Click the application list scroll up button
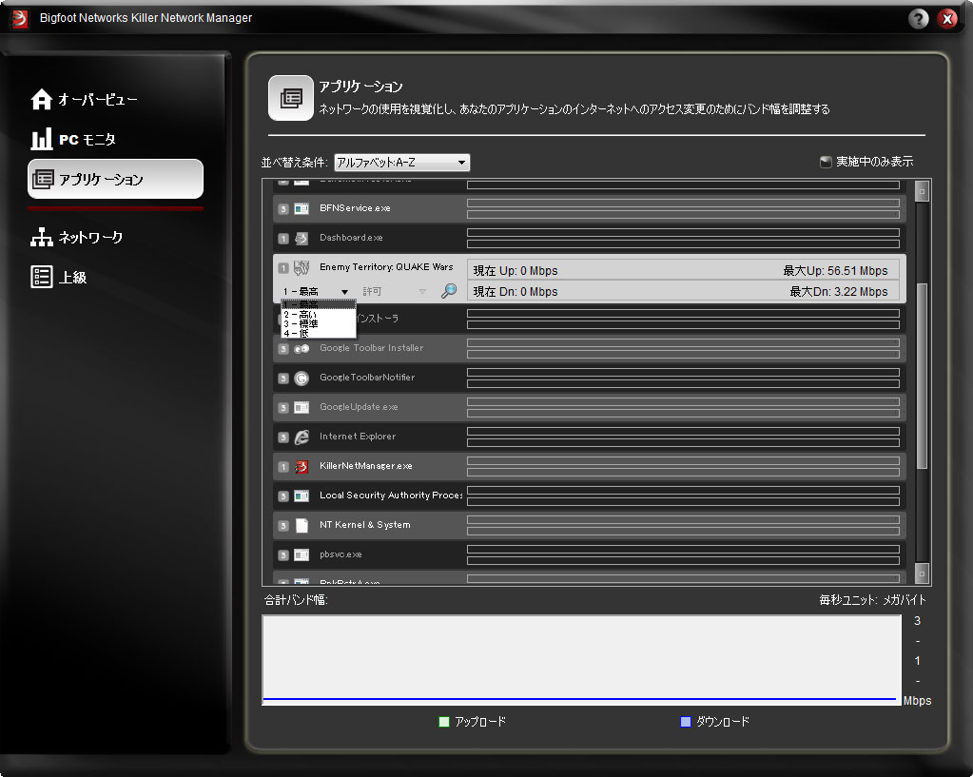This screenshot has width=973, height=777. click(x=923, y=191)
